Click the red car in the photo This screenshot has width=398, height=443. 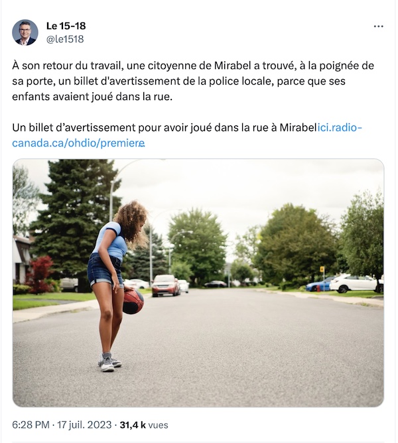click(166, 285)
